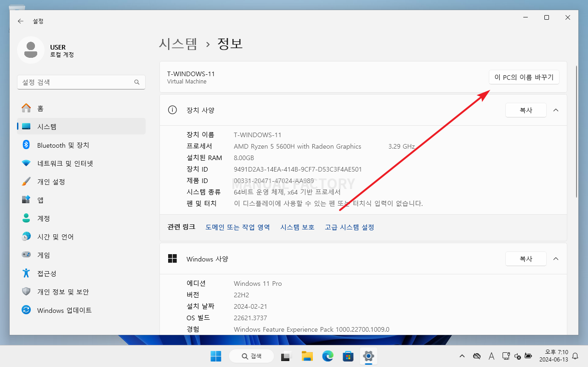Click the 설정 검색 search field

(x=81, y=82)
